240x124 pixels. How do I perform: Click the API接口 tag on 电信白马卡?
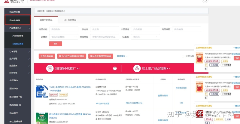pos(63,95)
